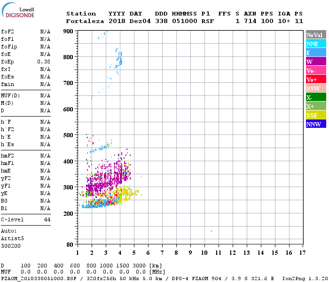Click the 17 MHz frequency axis label
Image resolution: width=329 pixels, height=282 pixels.
302,253
